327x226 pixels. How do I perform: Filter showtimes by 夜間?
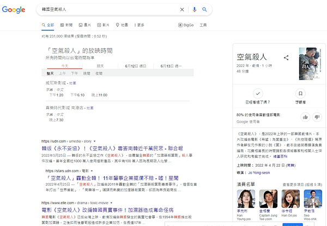(x=99, y=74)
